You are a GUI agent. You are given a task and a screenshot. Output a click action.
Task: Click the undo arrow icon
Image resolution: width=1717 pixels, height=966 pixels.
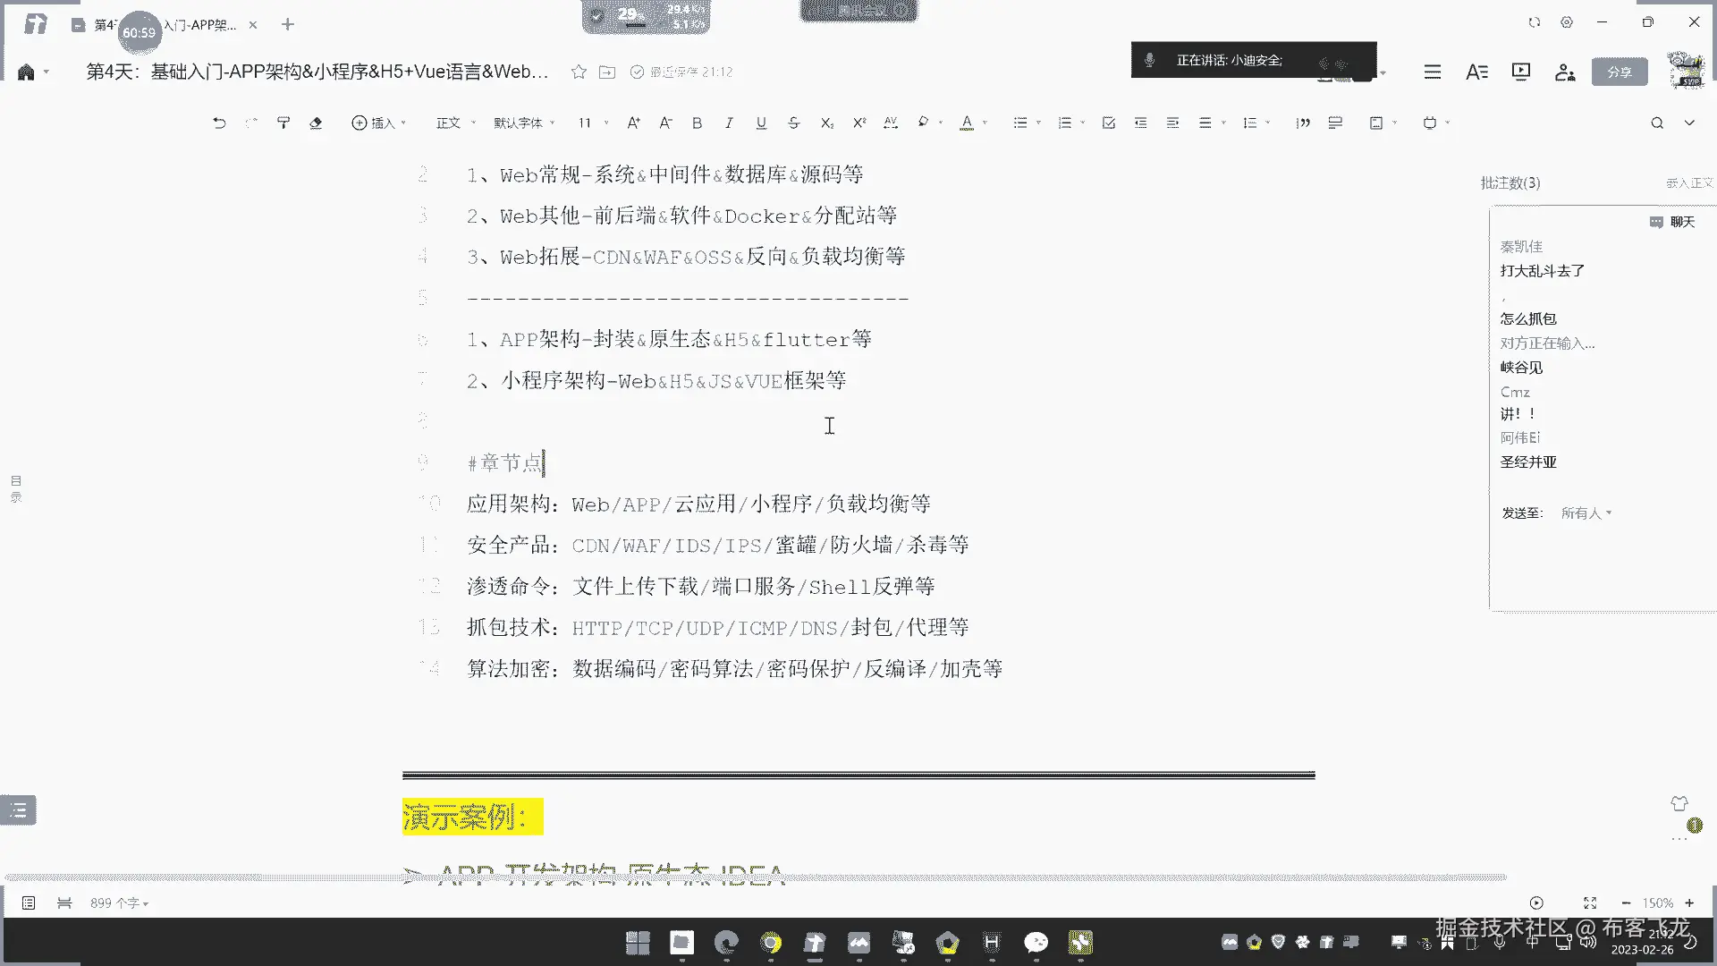click(219, 123)
